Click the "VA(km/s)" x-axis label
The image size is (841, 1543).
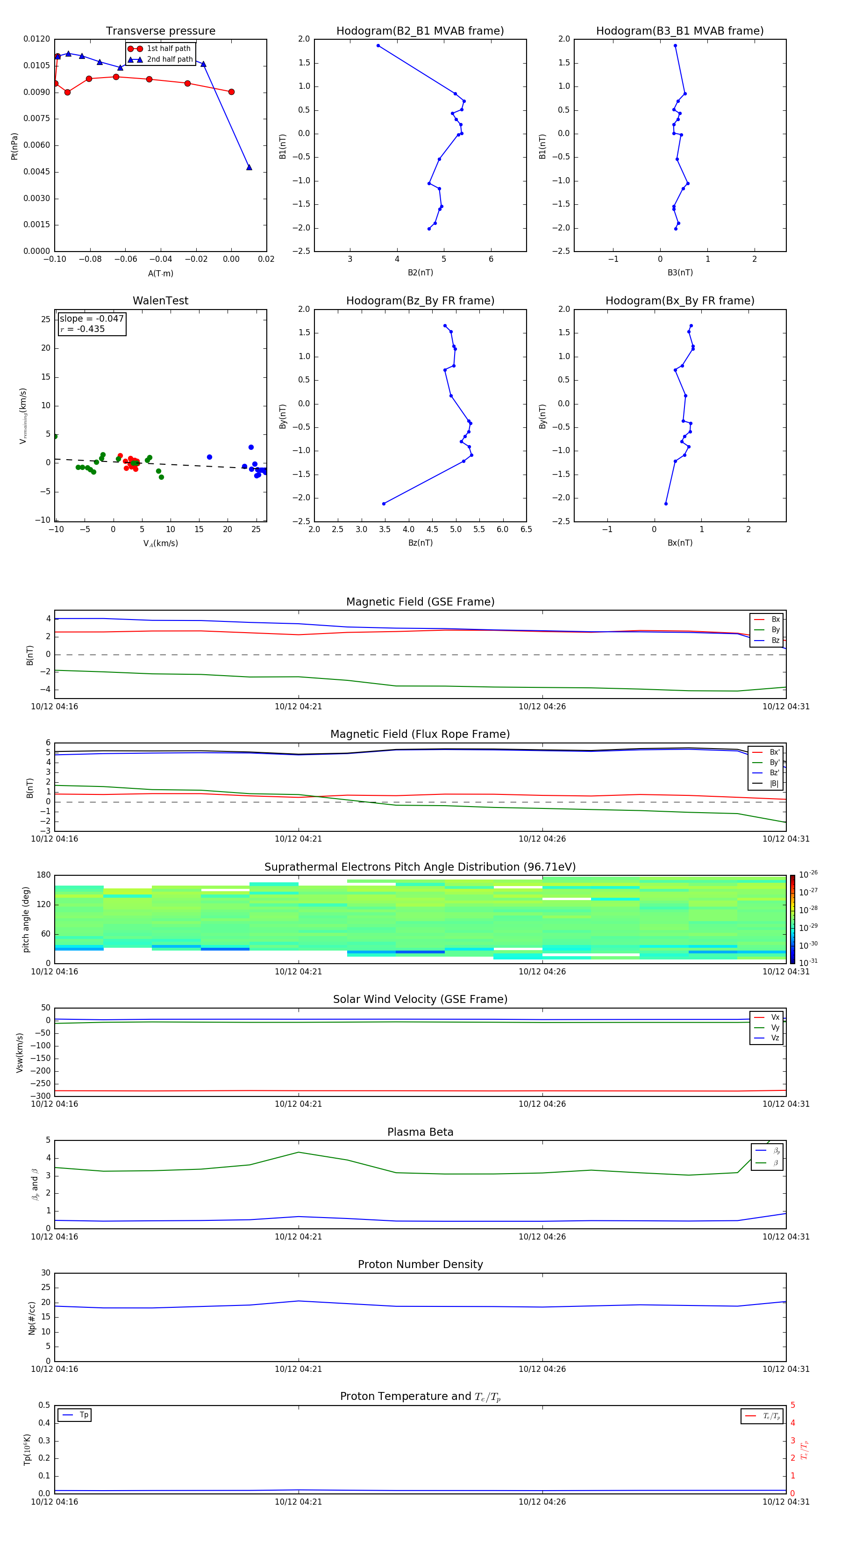(160, 543)
